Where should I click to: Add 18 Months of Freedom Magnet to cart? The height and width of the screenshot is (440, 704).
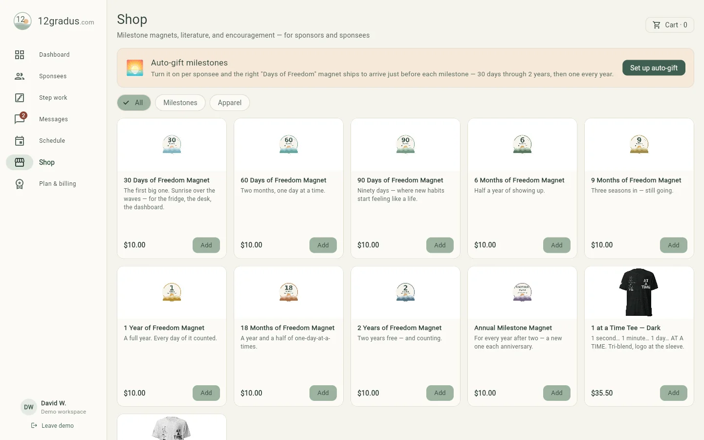[323, 393]
